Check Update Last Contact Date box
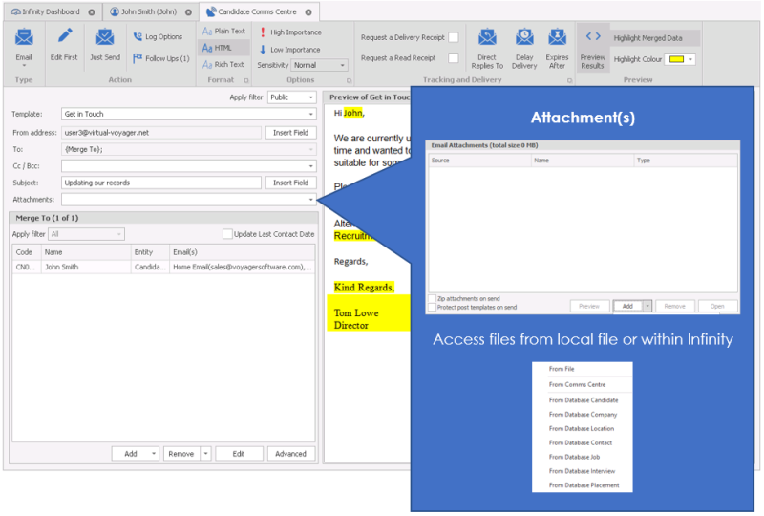This screenshot has height=516, width=764. 227,234
